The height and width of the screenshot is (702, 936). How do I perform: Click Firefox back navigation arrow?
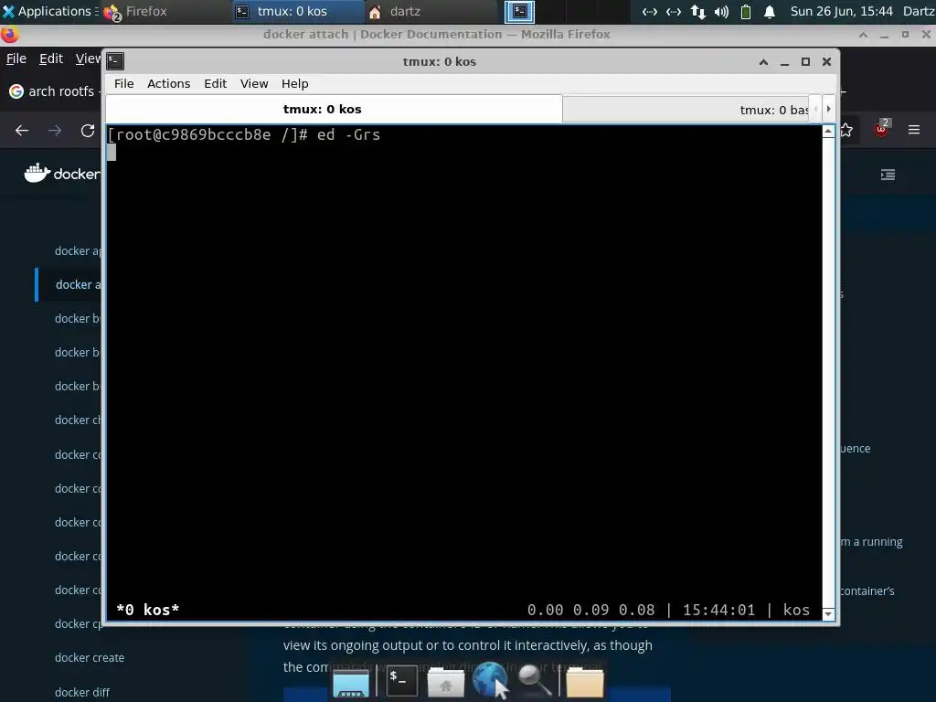pos(22,130)
